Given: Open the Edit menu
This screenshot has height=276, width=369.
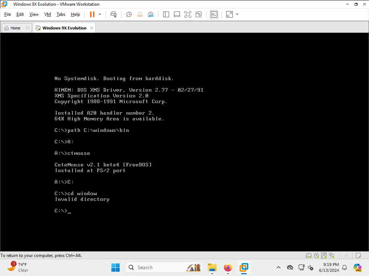Looking at the screenshot, I should [20, 14].
